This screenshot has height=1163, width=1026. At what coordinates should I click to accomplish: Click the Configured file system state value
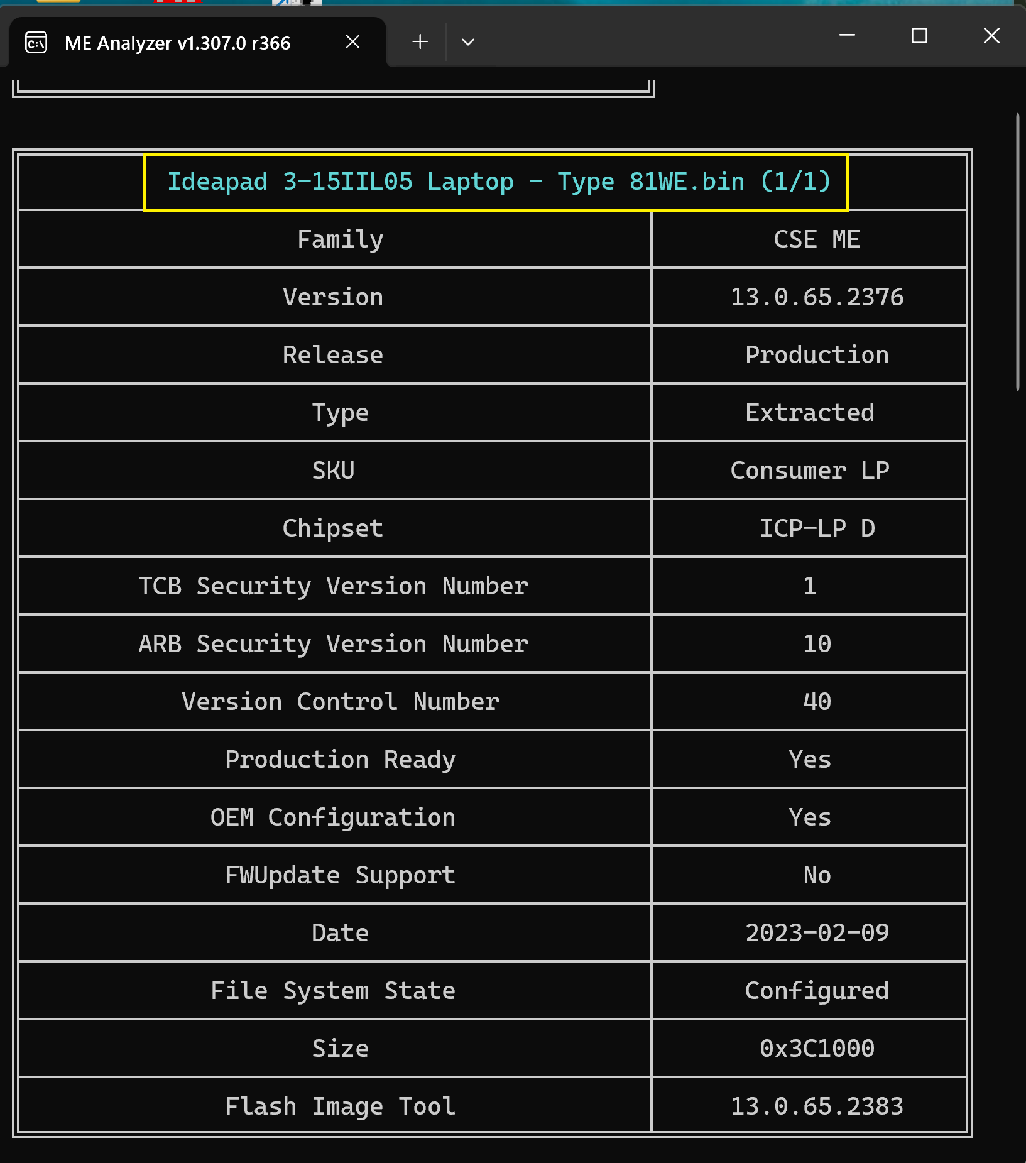pos(816,991)
